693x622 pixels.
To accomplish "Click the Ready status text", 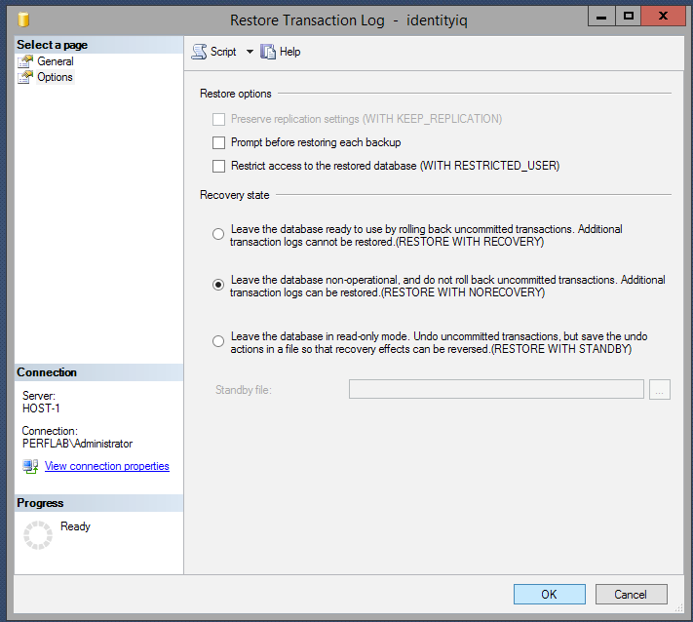I will [76, 526].
